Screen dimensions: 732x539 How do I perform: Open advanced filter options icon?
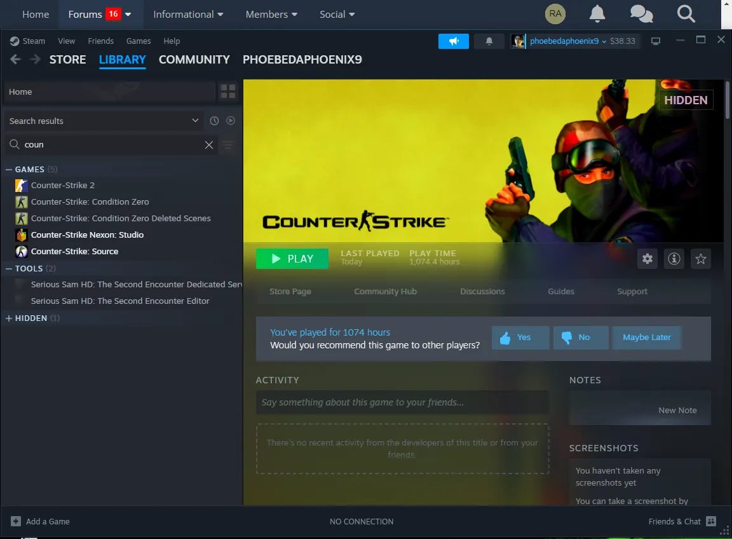click(x=228, y=145)
